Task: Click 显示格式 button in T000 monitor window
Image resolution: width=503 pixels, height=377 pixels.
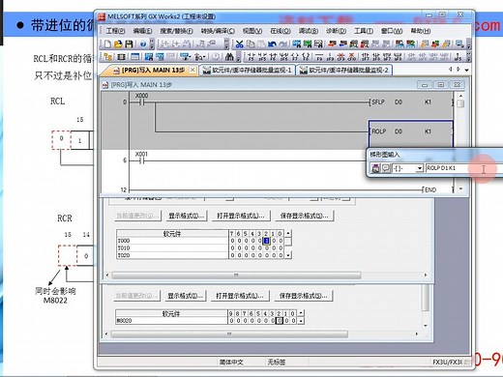Action: pyautogui.click(x=186, y=216)
